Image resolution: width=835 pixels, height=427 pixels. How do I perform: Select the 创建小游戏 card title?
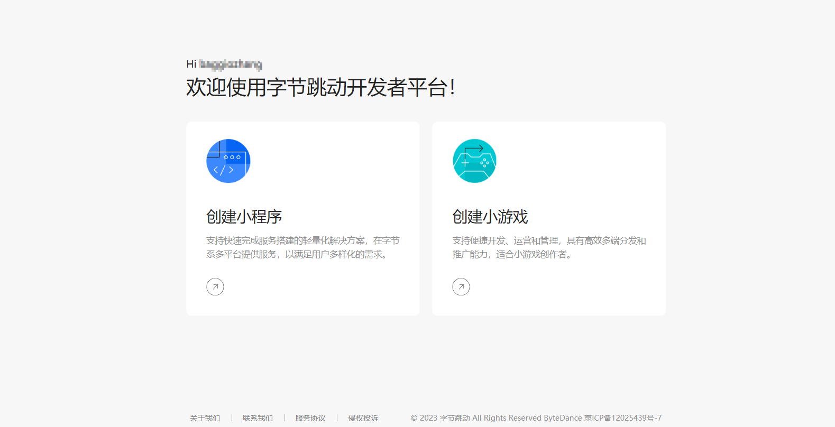[x=490, y=217]
